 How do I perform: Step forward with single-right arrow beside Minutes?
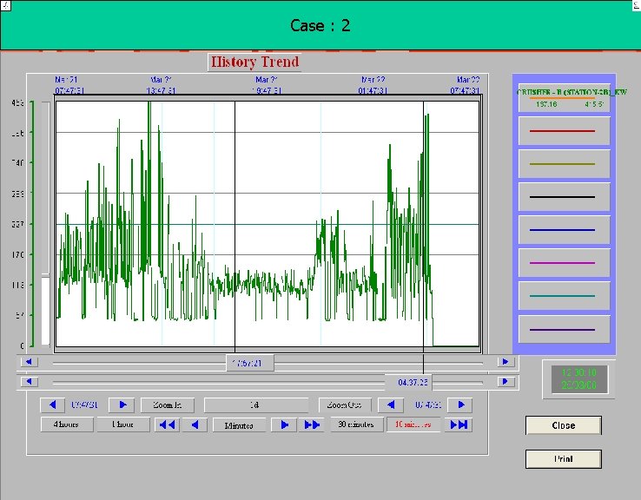284,424
